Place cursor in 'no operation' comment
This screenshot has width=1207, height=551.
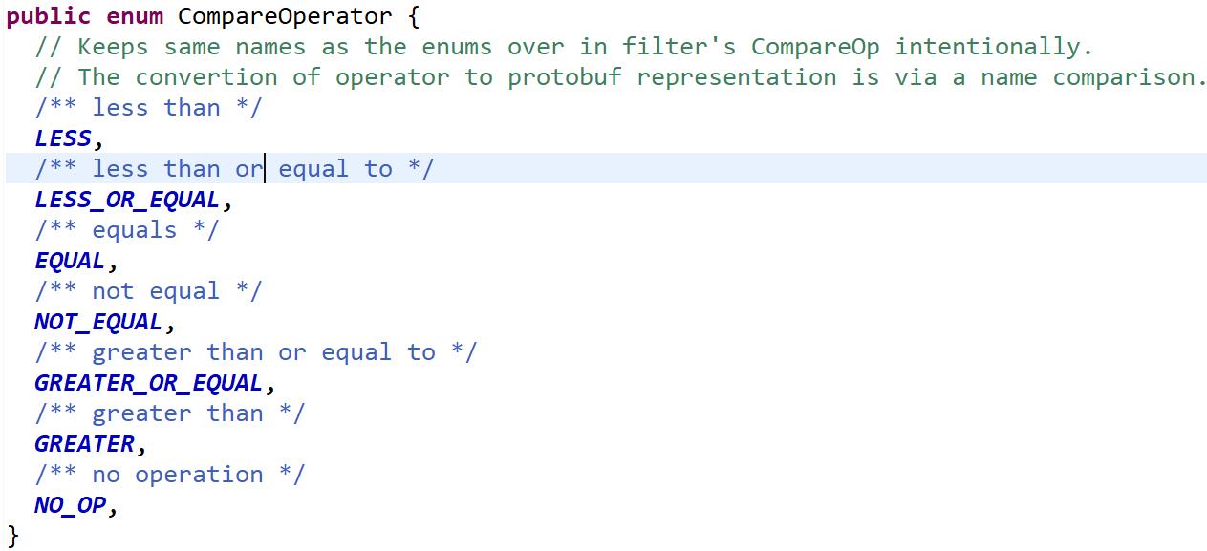pos(169,475)
